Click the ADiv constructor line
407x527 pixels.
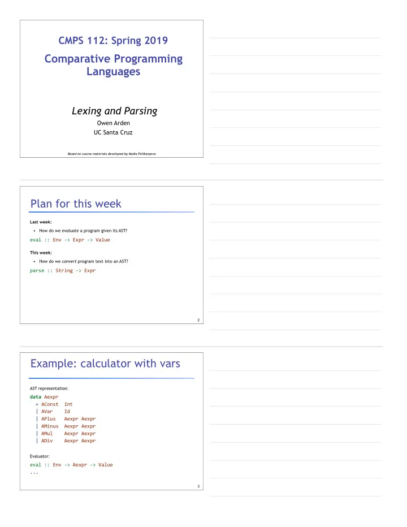pos(66,440)
